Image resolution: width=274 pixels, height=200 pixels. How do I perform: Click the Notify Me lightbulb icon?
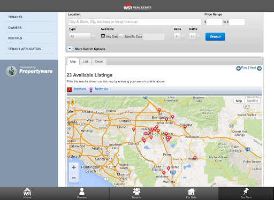[x=91, y=89]
